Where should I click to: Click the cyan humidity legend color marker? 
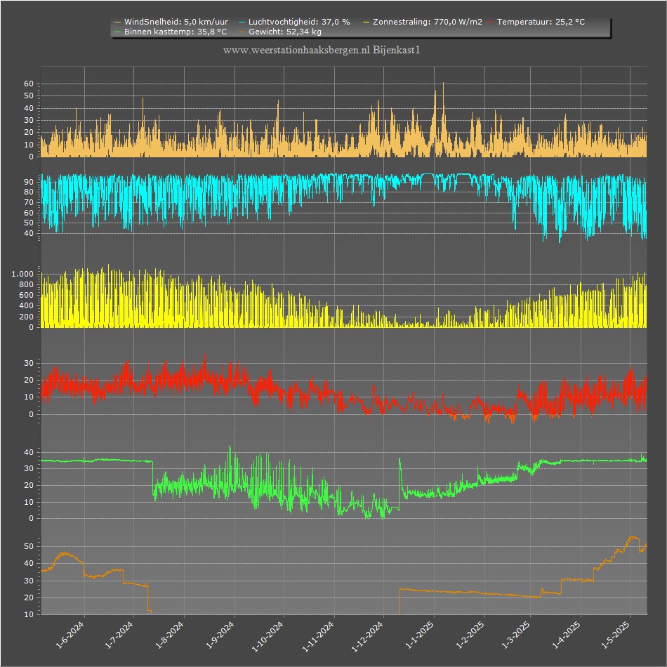(x=242, y=22)
